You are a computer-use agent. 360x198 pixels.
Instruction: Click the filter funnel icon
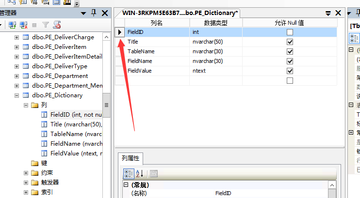46,24
